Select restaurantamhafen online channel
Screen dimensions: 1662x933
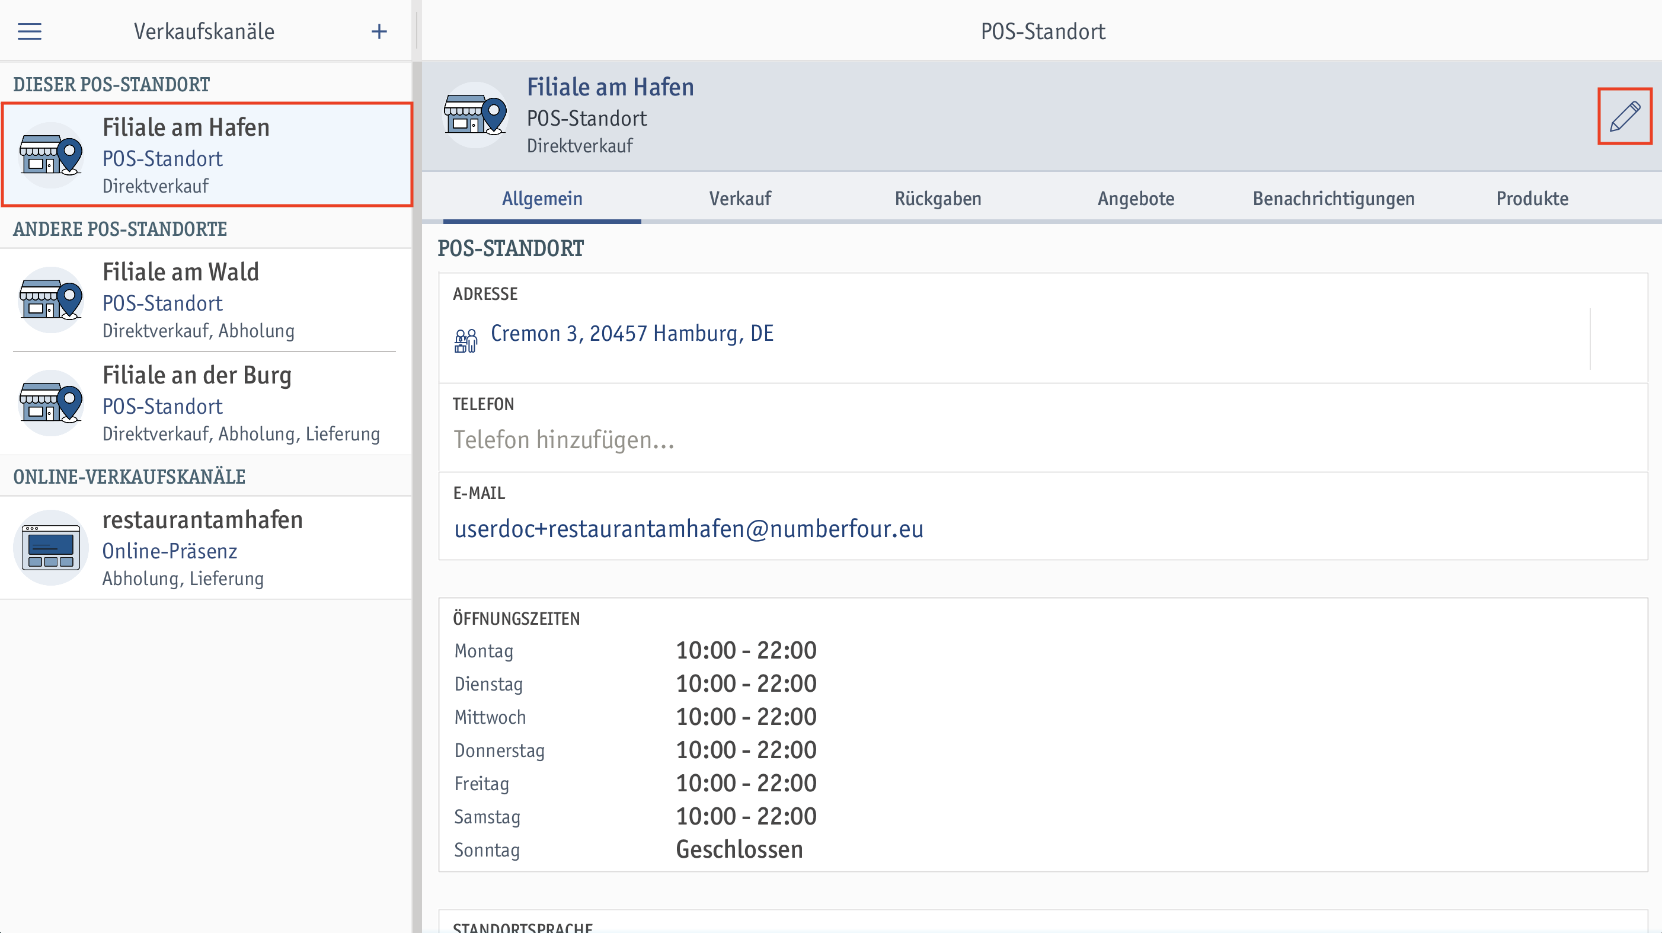[x=206, y=548]
